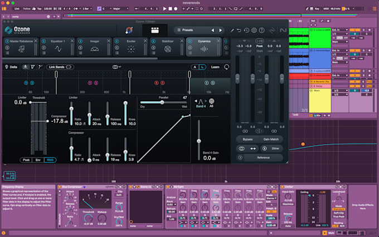Load next Ozone preset arrow
Image resolution: width=379 pixels, height=237 pixels.
[221, 30]
